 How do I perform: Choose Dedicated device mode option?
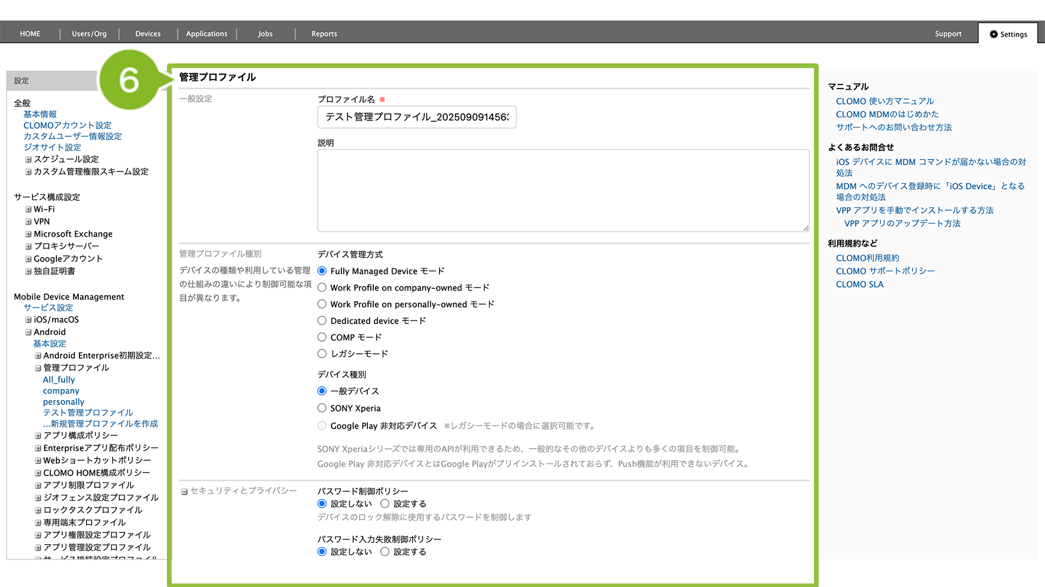coord(322,321)
